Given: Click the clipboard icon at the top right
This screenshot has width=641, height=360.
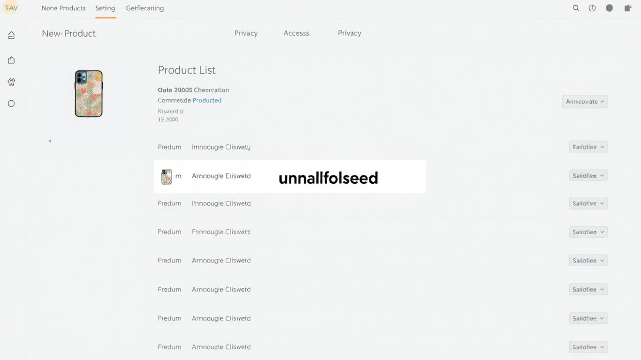Looking at the screenshot, I should (627, 8).
